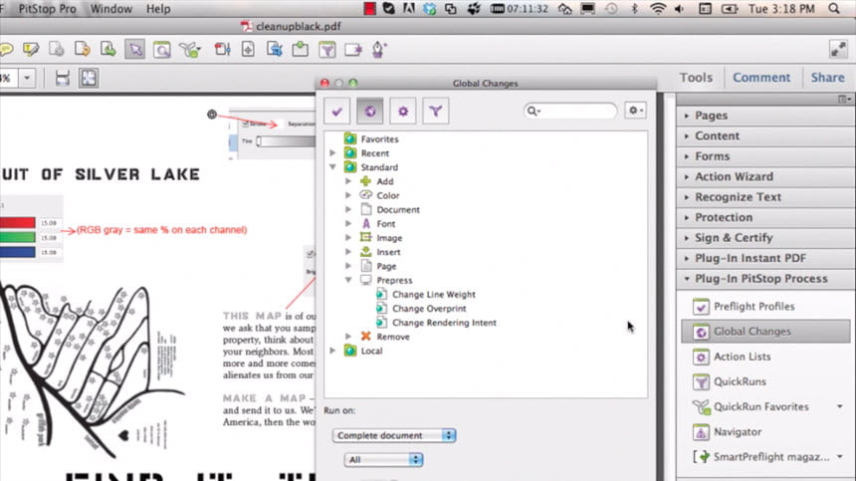Click the search field in Global Changes
The width and height of the screenshot is (856, 481).
coord(572,112)
